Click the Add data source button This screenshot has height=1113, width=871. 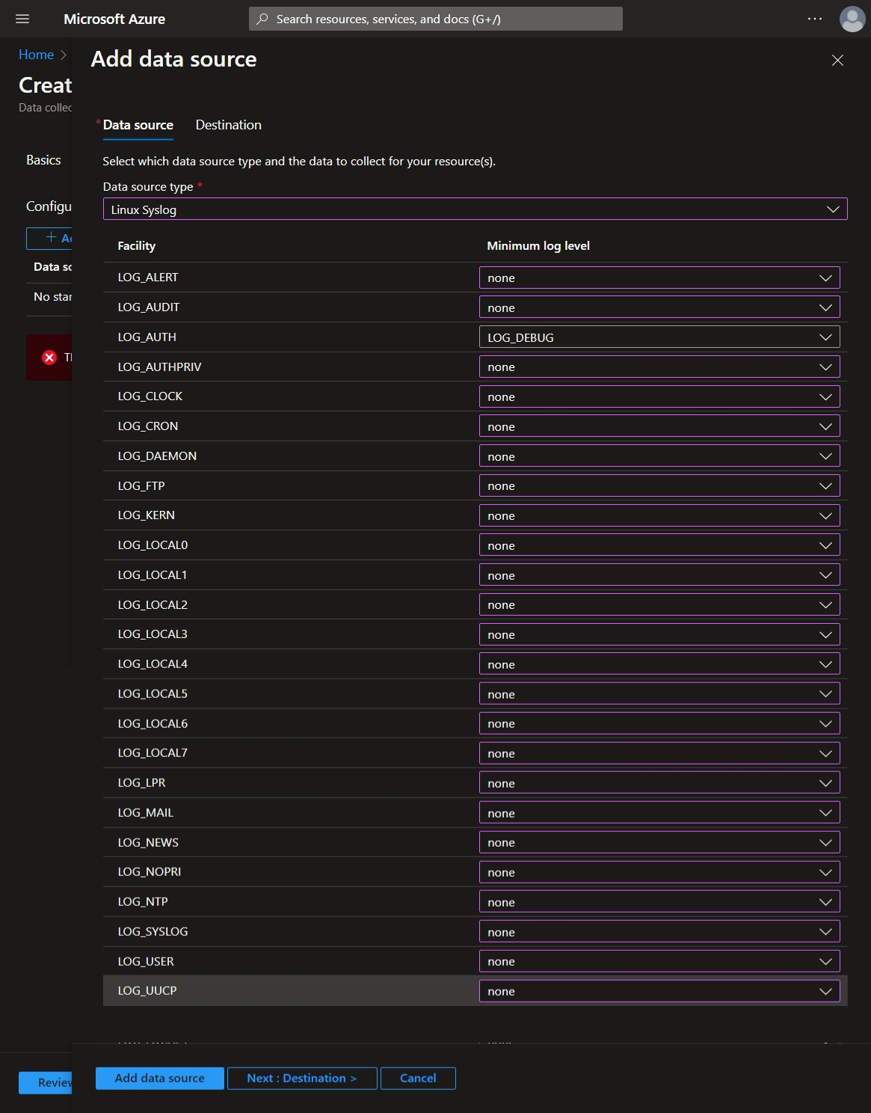pos(159,1078)
